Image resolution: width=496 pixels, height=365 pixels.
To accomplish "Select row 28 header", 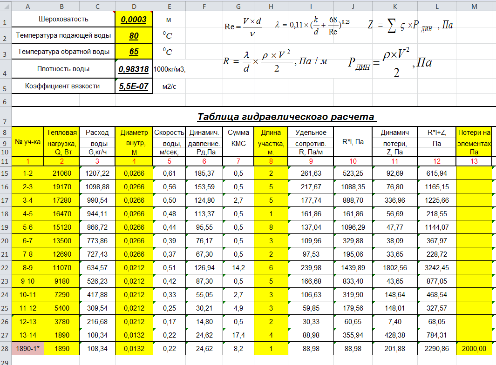I will coord(6,349).
